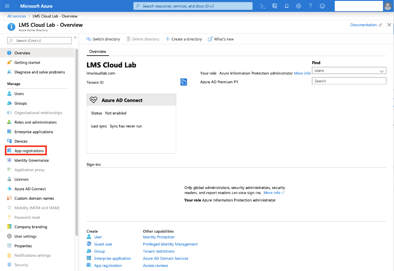Open Organizational relationships

click(37, 113)
